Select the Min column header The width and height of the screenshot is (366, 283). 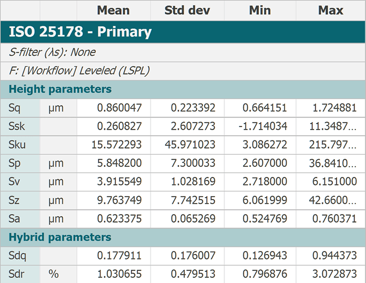tap(260, 11)
